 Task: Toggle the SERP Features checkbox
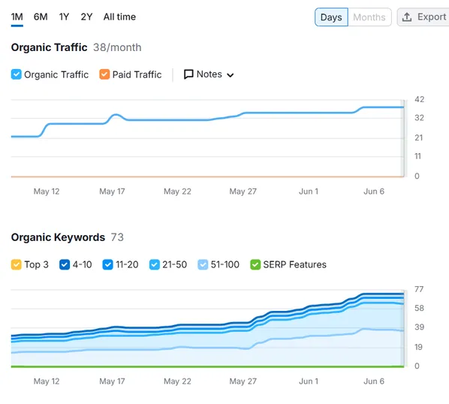tap(255, 264)
